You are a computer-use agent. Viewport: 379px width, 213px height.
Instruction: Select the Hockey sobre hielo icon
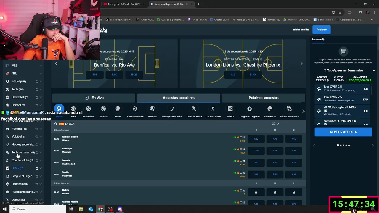(x=172, y=109)
